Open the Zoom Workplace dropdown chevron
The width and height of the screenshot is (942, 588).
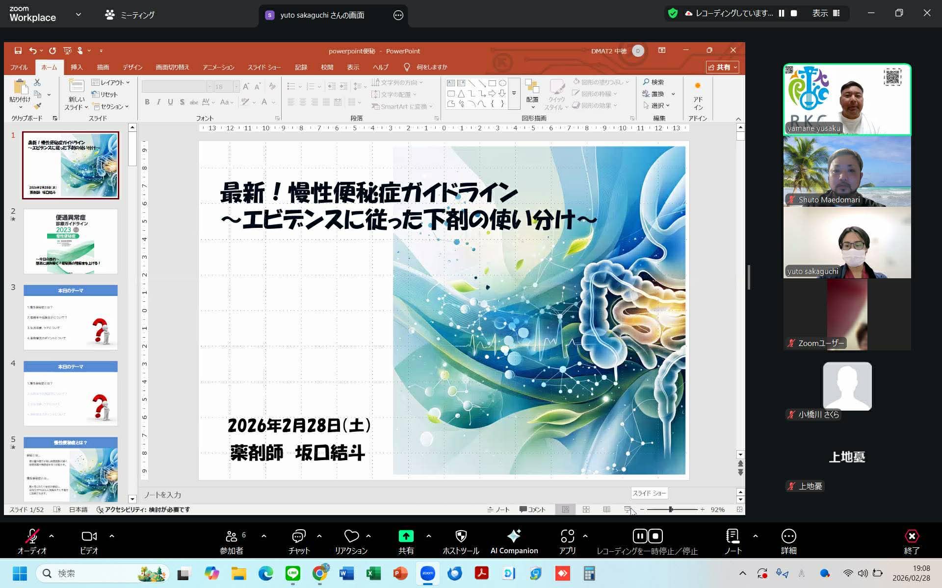click(78, 15)
